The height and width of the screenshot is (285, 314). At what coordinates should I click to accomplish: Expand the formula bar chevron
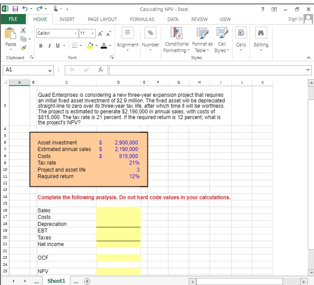click(309, 70)
